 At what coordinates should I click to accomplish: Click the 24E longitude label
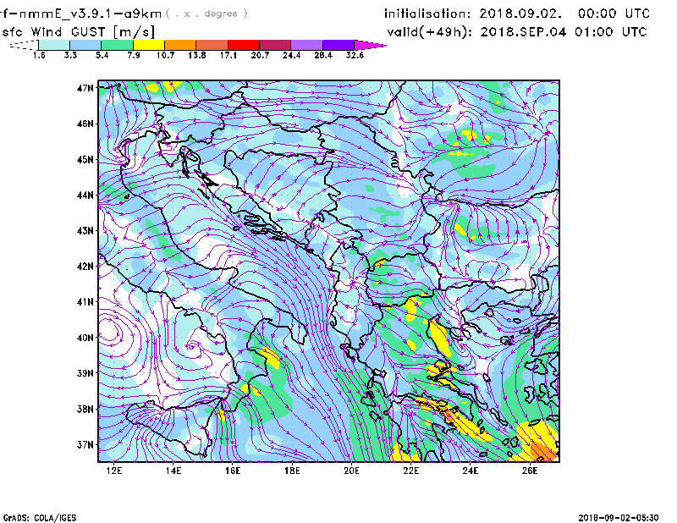click(x=471, y=471)
